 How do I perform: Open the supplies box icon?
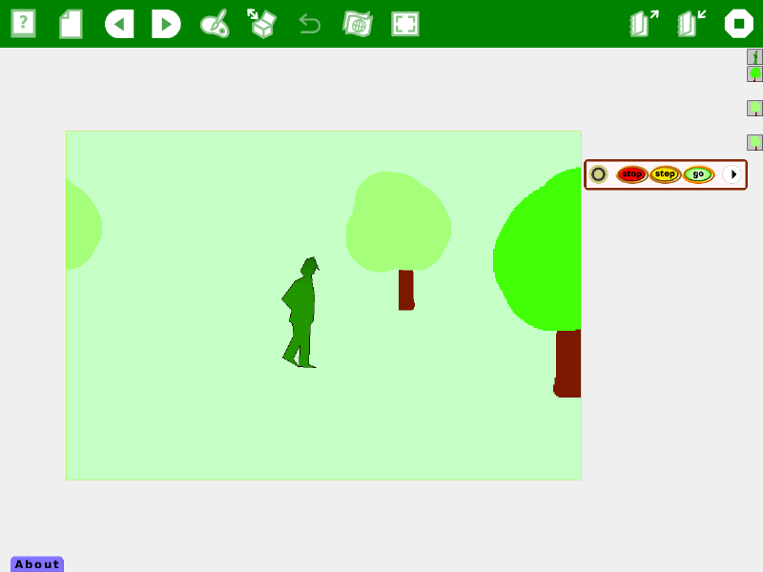point(261,23)
